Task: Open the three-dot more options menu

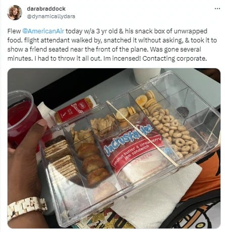Action: click(217, 9)
